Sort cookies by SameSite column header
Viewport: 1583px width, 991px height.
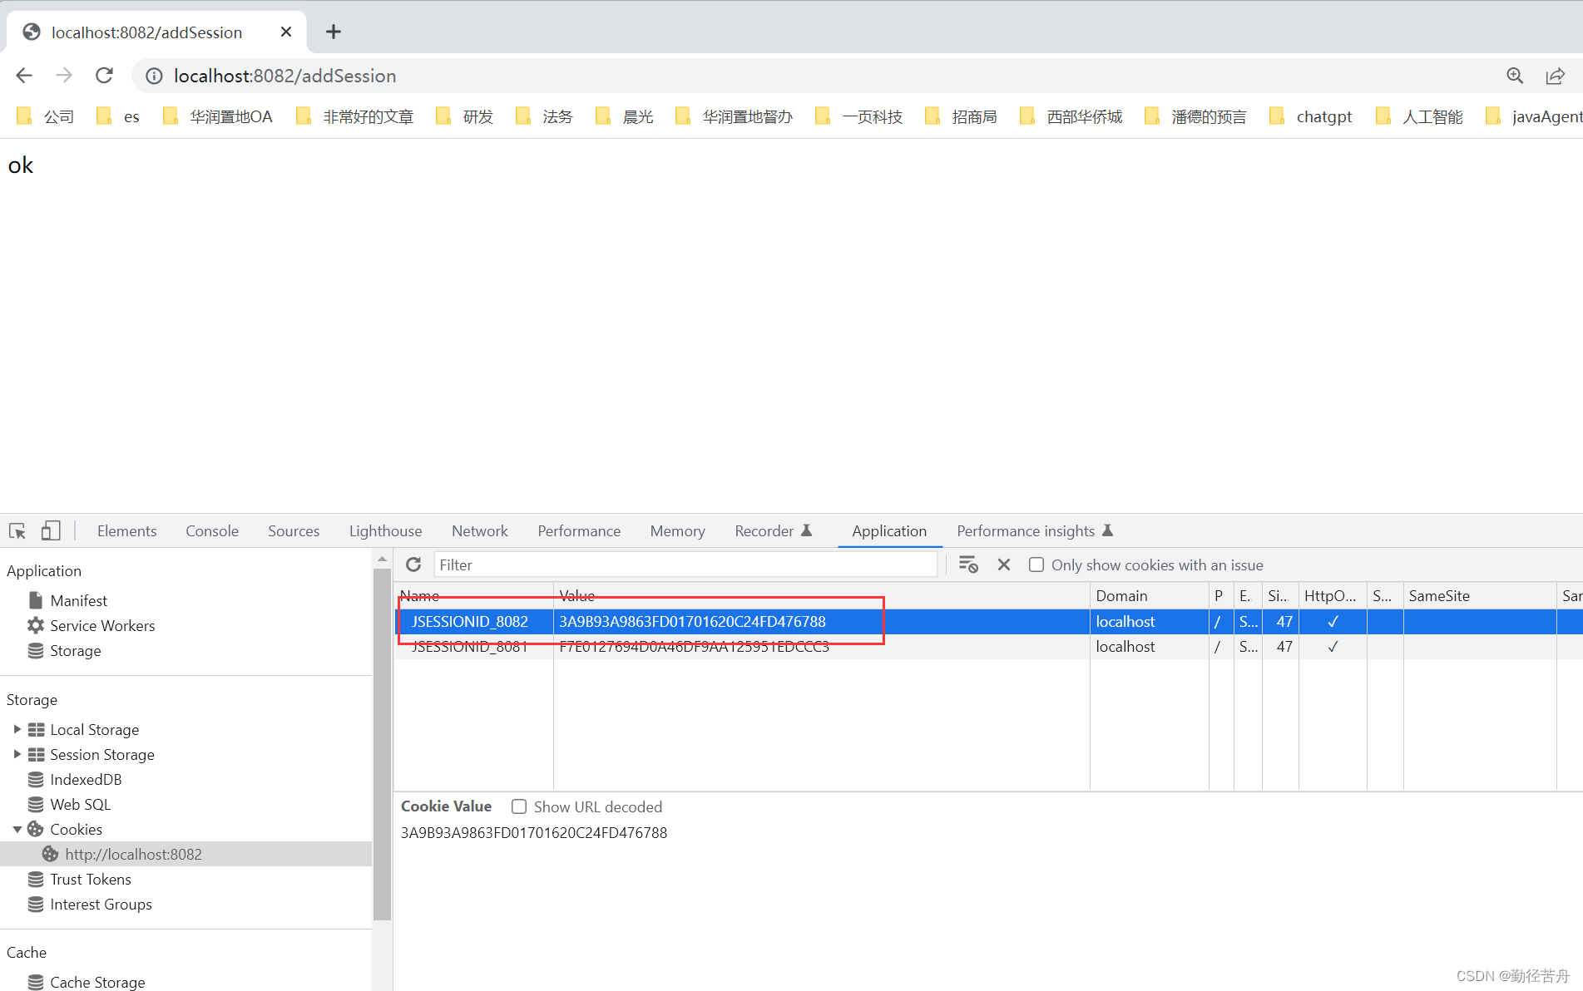pos(1479,595)
